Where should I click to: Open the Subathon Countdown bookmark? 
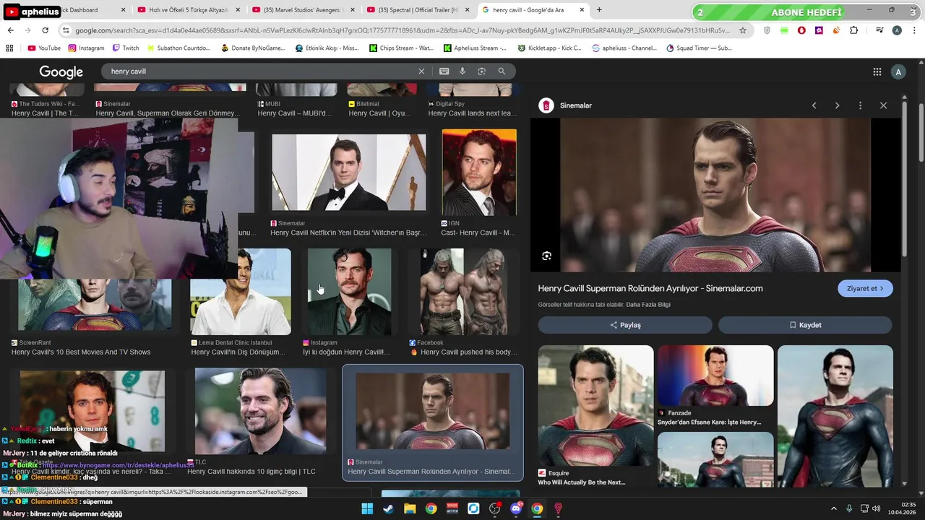178,48
